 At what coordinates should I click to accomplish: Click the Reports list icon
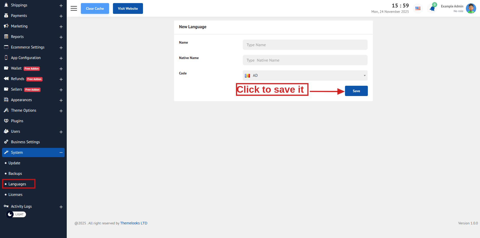(x=6, y=36)
